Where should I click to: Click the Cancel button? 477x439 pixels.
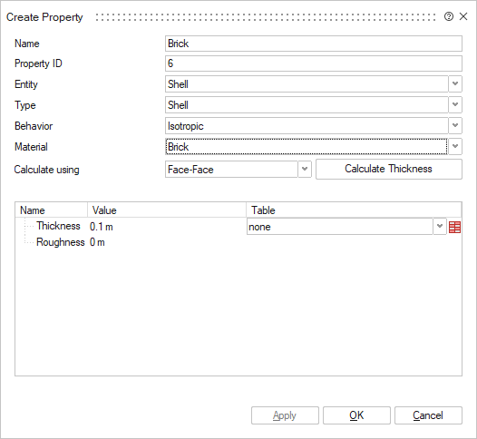428,415
